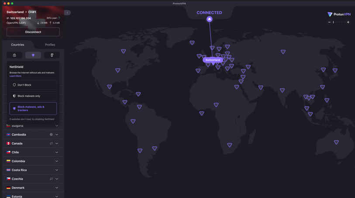Viewport: 355px width, 198px height.
Task: Click the Disconnect button
Action: click(33, 32)
